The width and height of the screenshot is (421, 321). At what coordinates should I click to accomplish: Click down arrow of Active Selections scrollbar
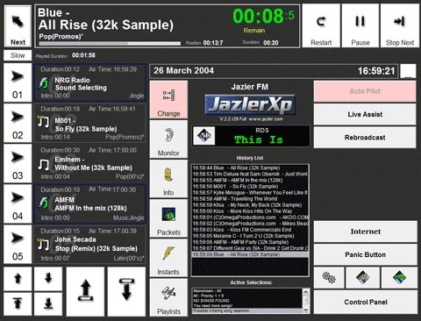click(306, 310)
